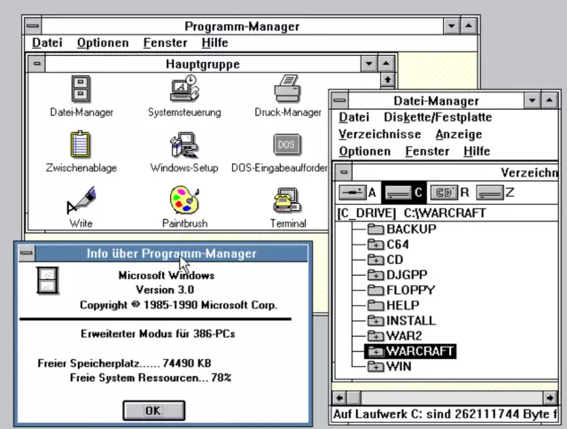Launch the Paintbrush palette icon
567x429 pixels.
pos(184,199)
